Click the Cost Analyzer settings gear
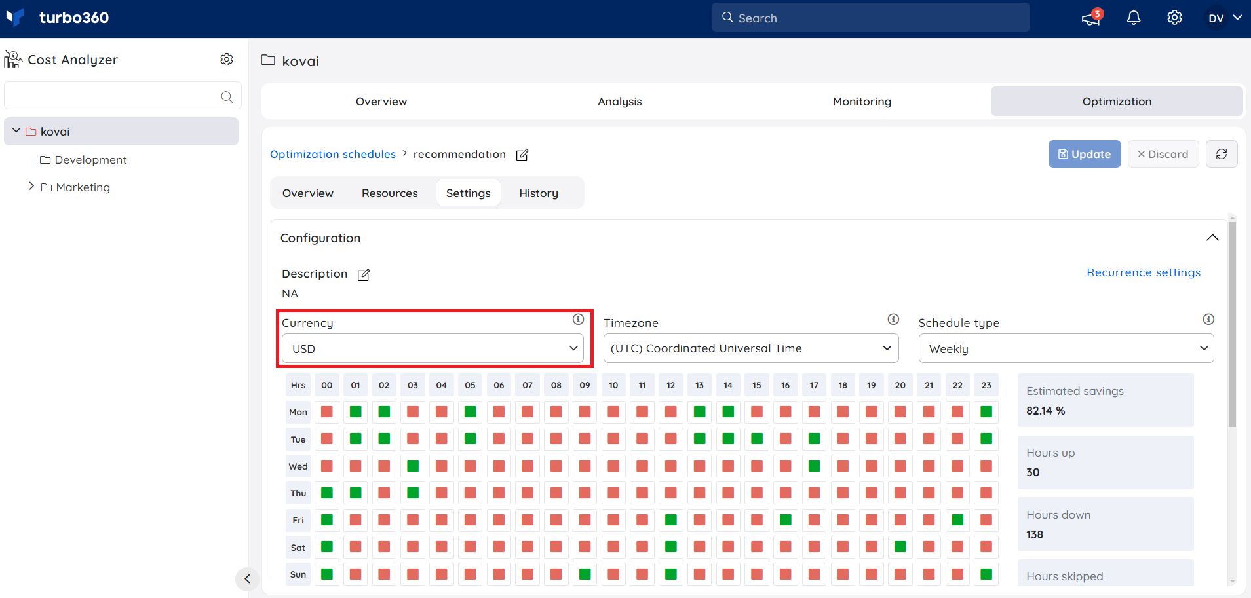 (227, 60)
